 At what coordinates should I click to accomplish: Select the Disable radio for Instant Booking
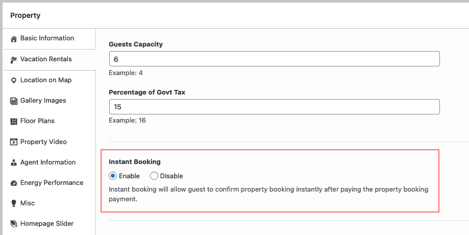(x=154, y=176)
